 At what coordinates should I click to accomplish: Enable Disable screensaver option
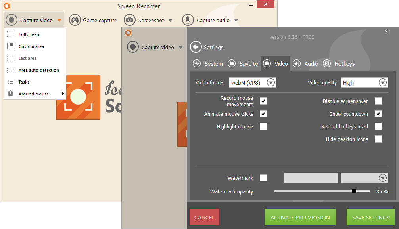378,101
